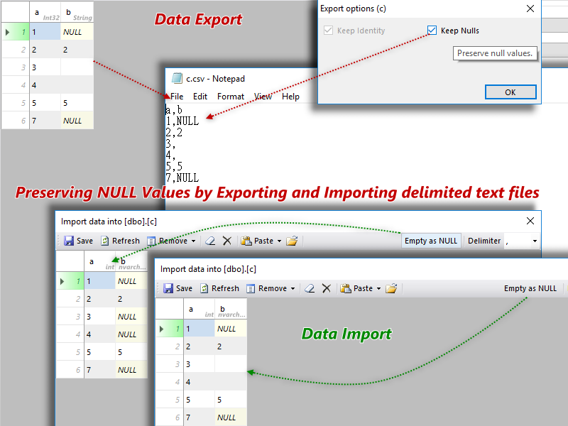The image size is (568, 426).
Task: Click NULL cell in row 1 of front import grid
Action: click(x=231, y=329)
